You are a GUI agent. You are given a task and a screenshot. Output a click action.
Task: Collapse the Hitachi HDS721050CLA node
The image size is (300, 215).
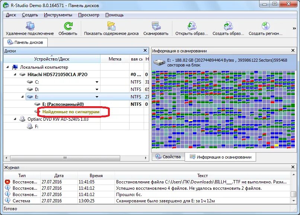15,75
